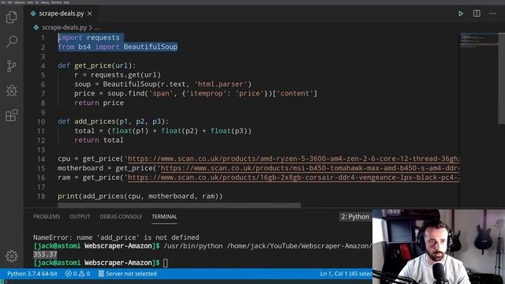This screenshot has height=284, width=505.
Task: Click the 'get_price' function name on line 4
Action: [92, 65]
